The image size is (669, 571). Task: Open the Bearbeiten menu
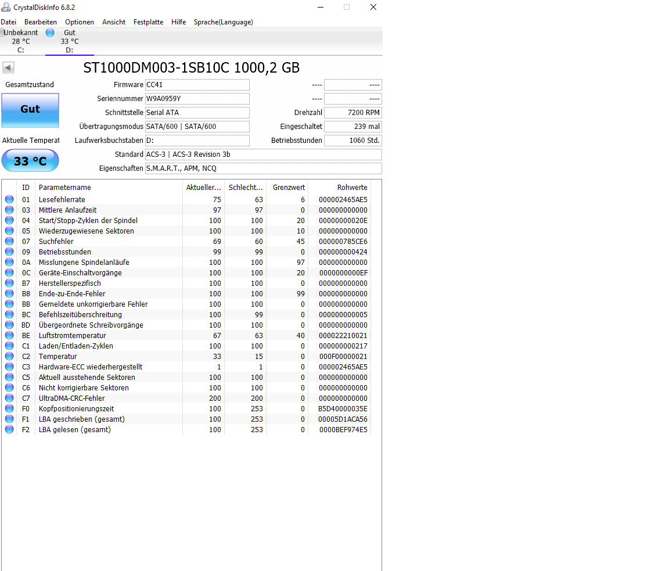41,22
